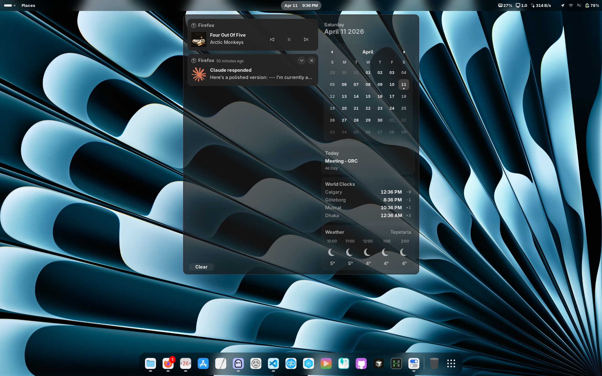Click the Wi-Fi indicator in the top bar
The height and width of the screenshot is (376, 602).
(x=571, y=5)
